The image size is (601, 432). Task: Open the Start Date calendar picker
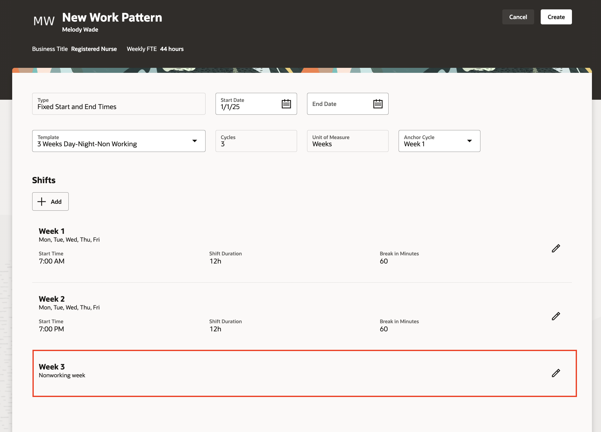pyautogui.click(x=286, y=104)
